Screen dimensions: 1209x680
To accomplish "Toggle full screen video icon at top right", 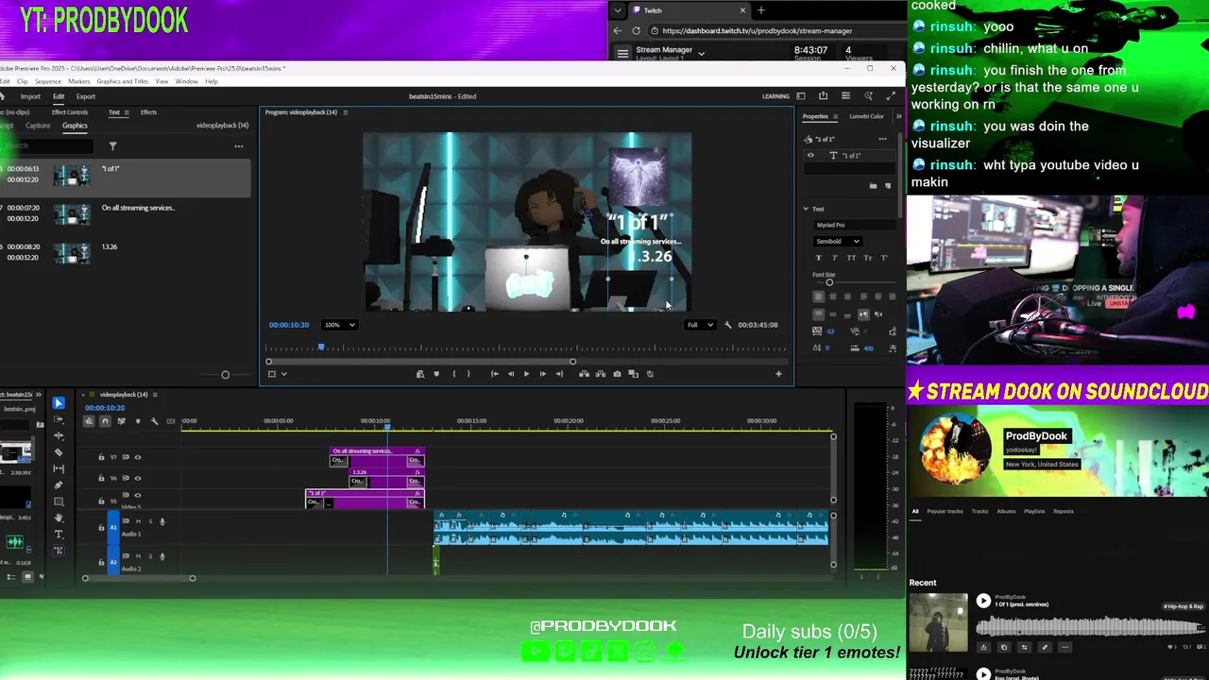I will pos(890,96).
